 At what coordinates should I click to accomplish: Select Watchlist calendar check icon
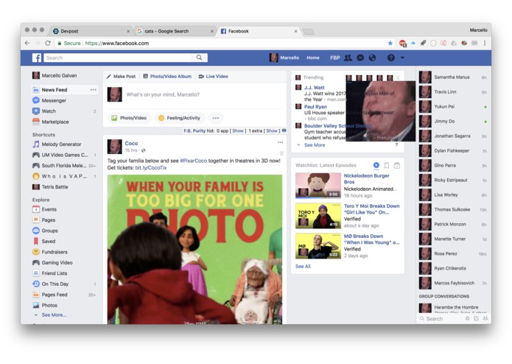pyautogui.click(x=397, y=166)
